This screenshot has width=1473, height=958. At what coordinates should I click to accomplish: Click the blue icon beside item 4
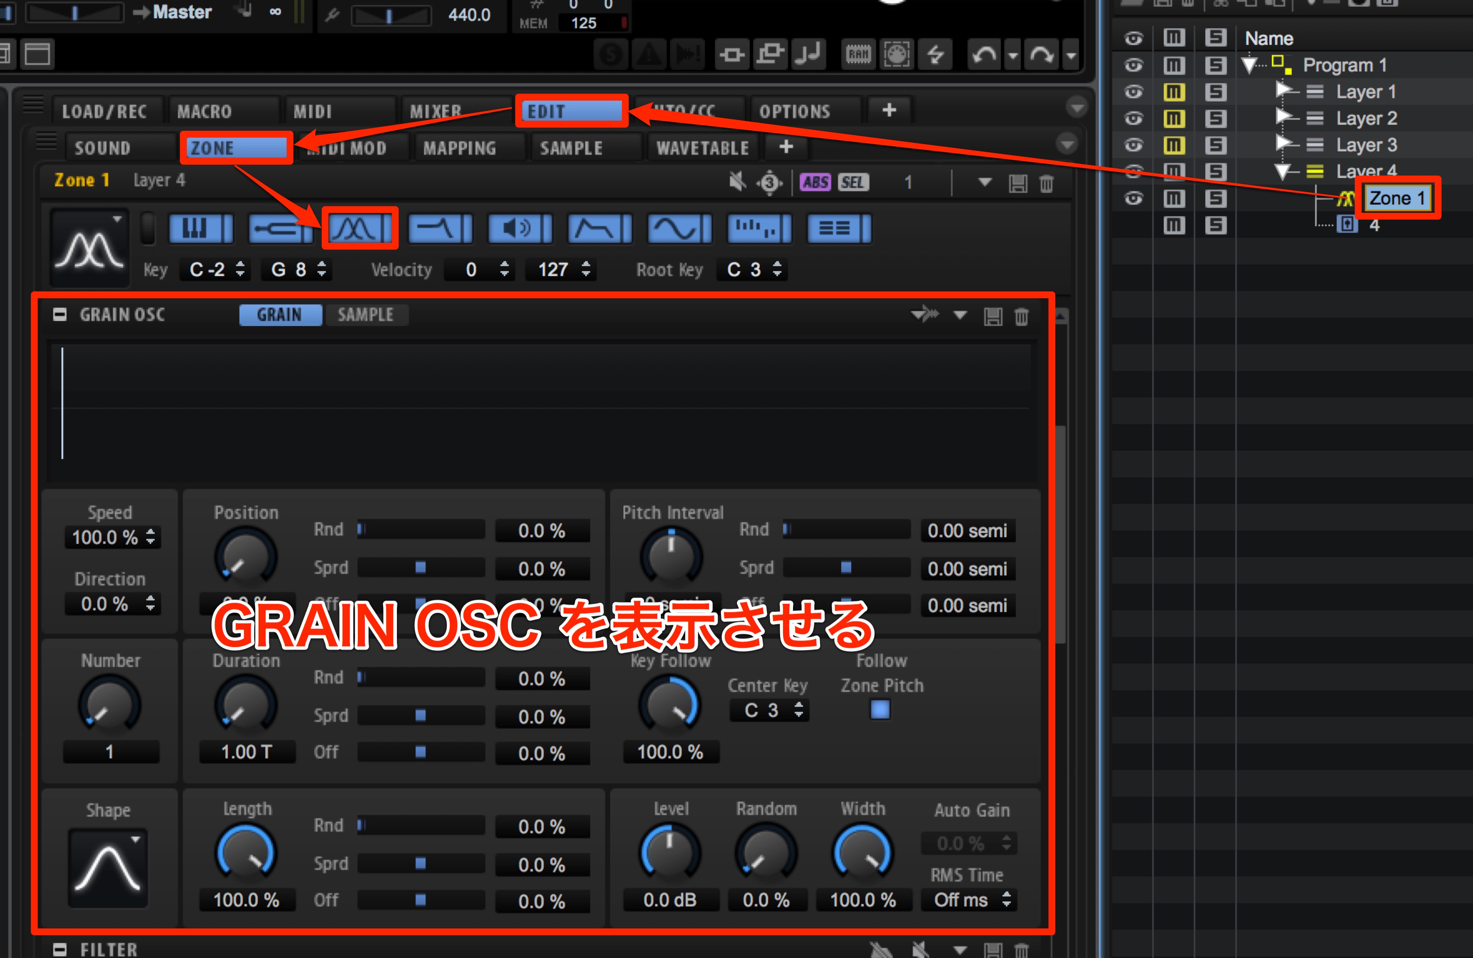1347,225
